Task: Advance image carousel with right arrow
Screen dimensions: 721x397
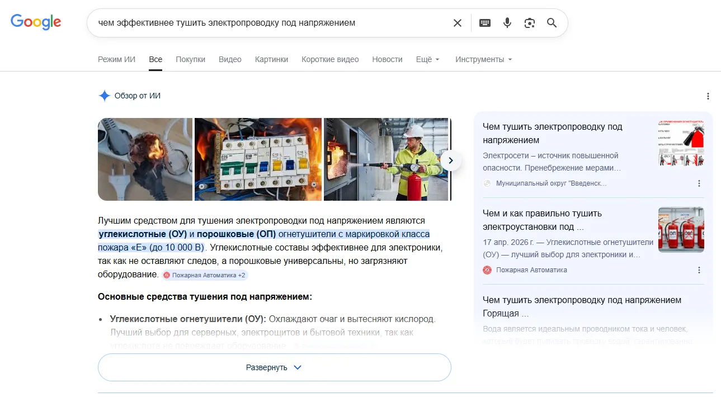Action: (451, 161)
